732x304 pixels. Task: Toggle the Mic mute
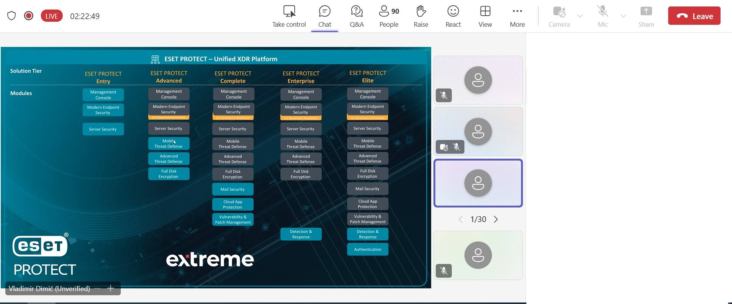[x=603, y=16]
